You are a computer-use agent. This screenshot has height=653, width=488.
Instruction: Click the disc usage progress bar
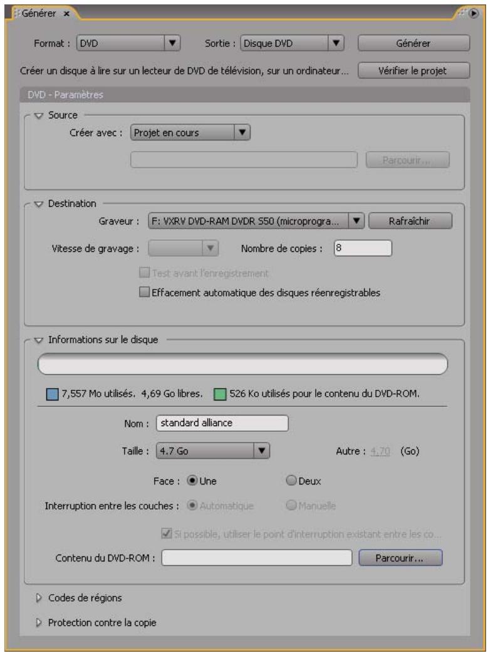pos(243,364)
